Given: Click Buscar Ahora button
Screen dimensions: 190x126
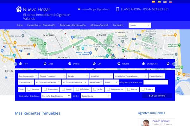Looking at the screenshot, I should pyautogui.click(x=157, y=96).
